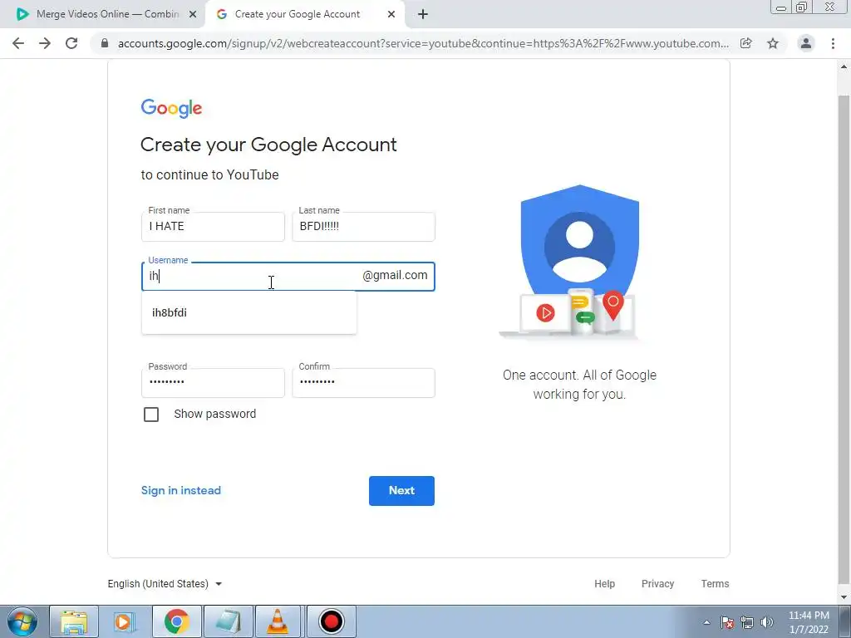The width and height of the screenshot is (851, 638).
Task: Click into the Password field
Action: (x=213, y=382)
